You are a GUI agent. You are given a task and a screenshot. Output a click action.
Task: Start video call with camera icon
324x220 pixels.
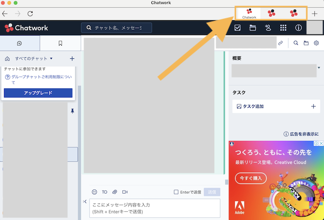(x=125, y=192)
